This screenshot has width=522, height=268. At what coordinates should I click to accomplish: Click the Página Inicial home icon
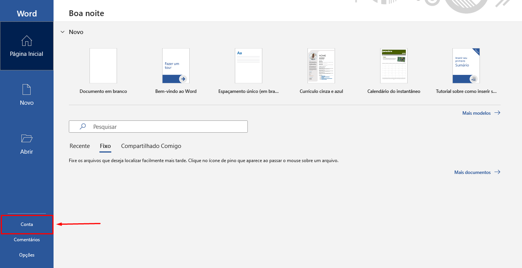coord(27,41)
